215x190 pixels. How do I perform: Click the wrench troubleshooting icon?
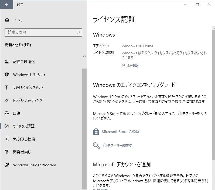(x=7, y=100)
